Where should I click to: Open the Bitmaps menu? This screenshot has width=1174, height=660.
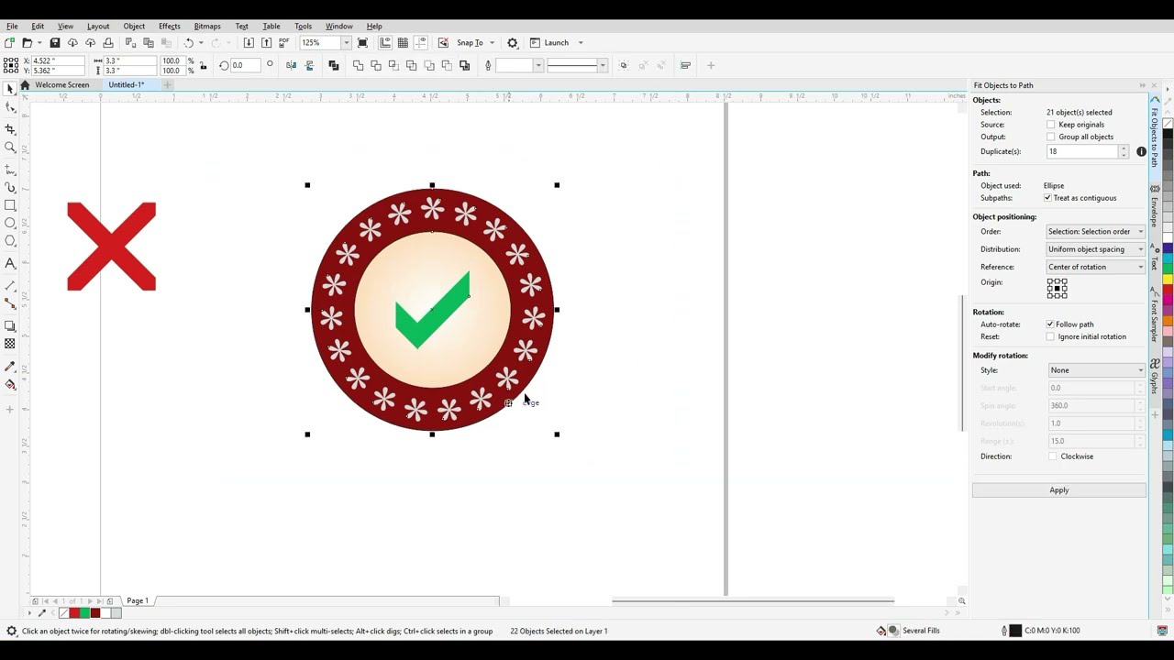click(x=207, y=26)
